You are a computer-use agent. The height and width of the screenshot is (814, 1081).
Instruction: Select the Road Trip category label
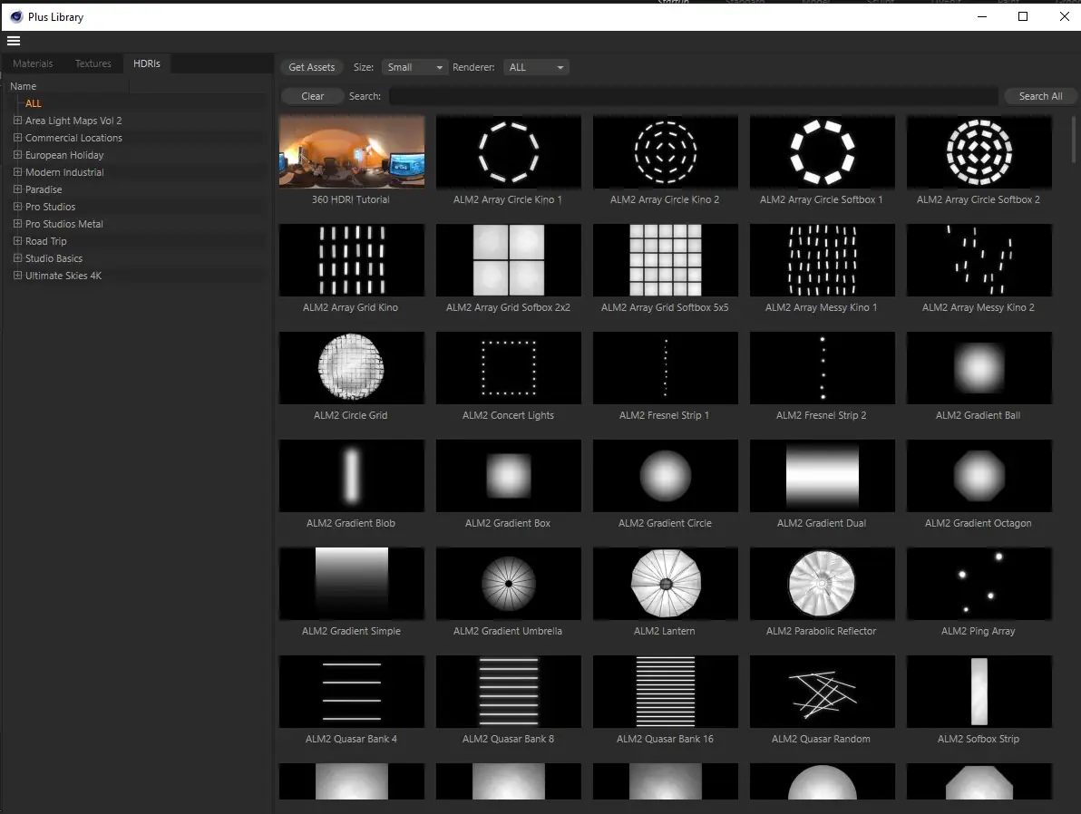pos(46,241)
